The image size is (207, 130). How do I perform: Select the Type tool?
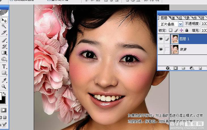pyautogui.click(x=4, y=66)
